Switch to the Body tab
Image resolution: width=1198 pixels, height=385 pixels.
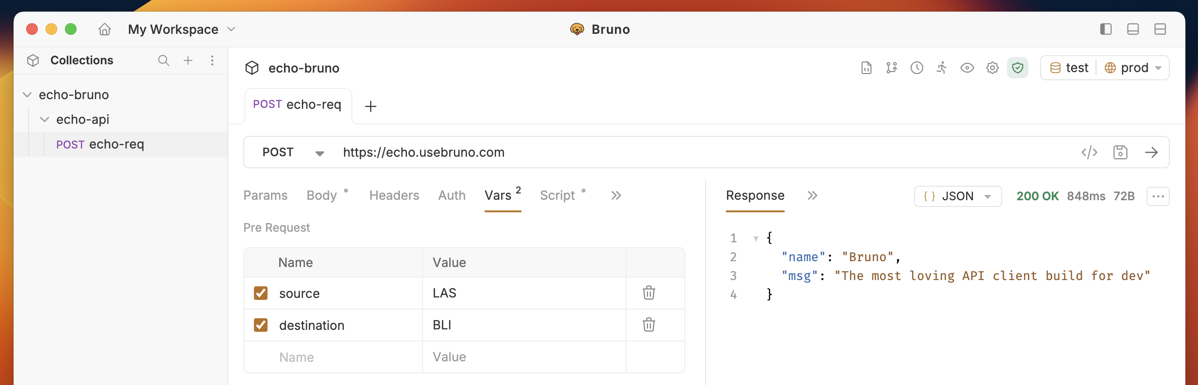322,195
